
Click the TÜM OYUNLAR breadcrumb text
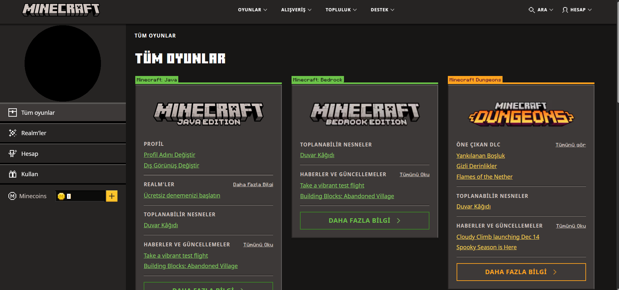click(x=155, y=36)
